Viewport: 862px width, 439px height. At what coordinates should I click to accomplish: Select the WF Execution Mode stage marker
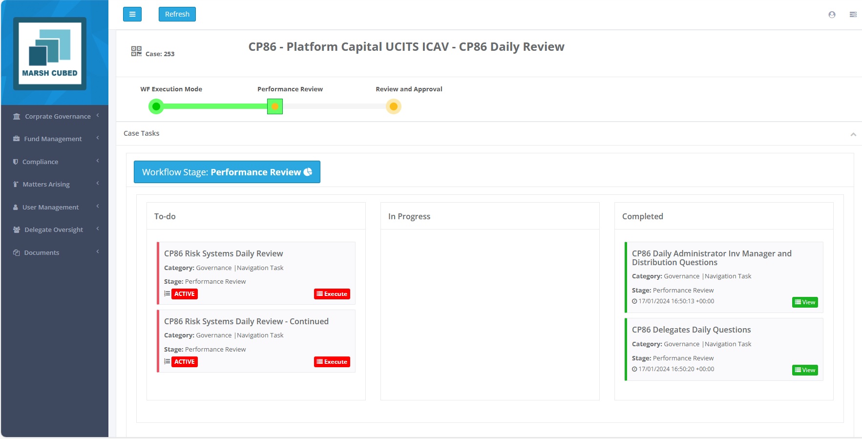[156, 106]
